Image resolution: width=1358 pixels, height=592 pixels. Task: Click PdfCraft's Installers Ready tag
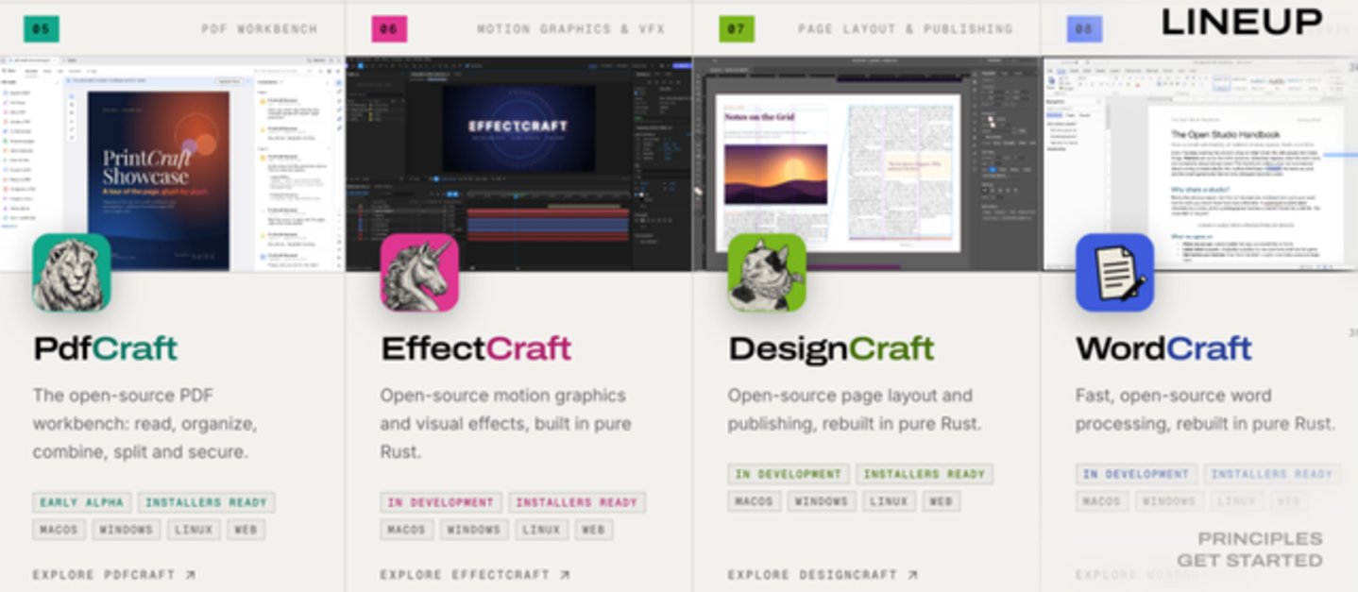point(207,502)
